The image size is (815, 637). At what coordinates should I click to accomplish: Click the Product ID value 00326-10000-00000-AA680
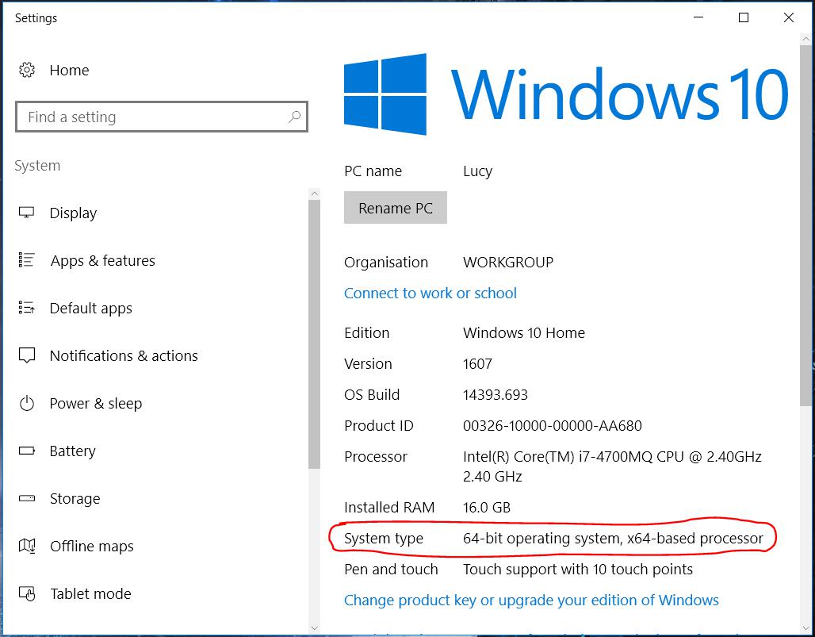coord(553,426)
